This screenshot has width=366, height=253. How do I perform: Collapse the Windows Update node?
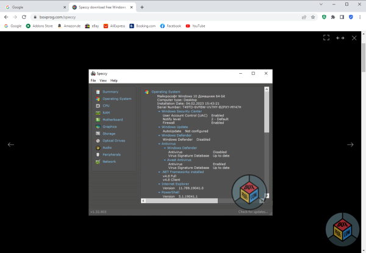(159, 127)
